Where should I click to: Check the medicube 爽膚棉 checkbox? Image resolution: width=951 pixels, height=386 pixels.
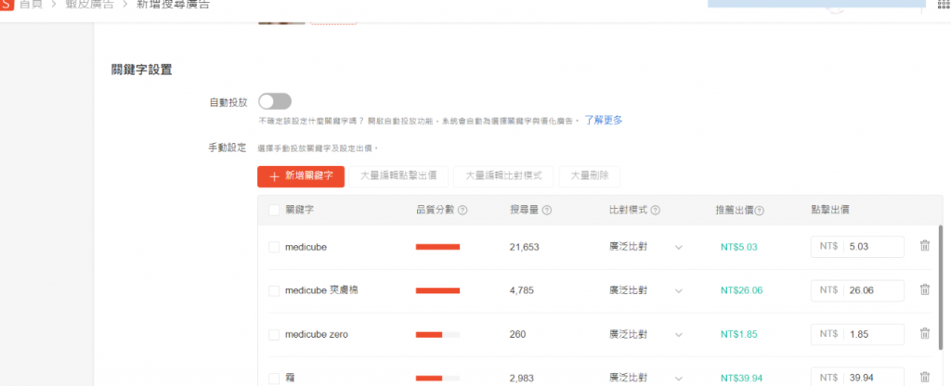pos(274,290)
